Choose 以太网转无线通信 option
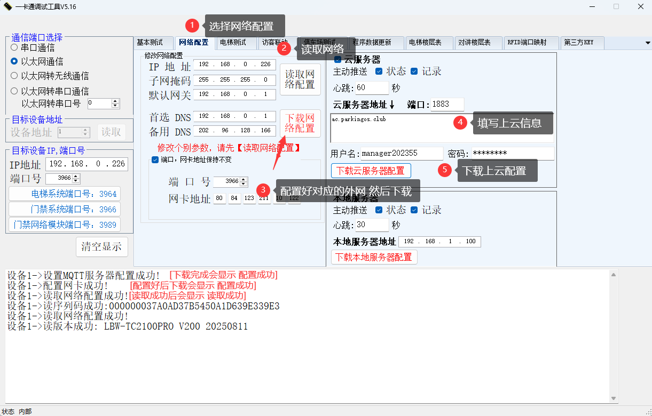652x416 pixels. click(x=14, y=76)
